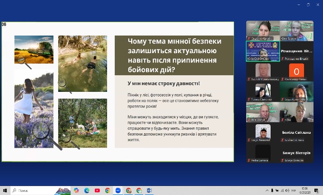This screenshot has width=323, height=195.
Task: Open the network tray icon
Action: [282, 191]
